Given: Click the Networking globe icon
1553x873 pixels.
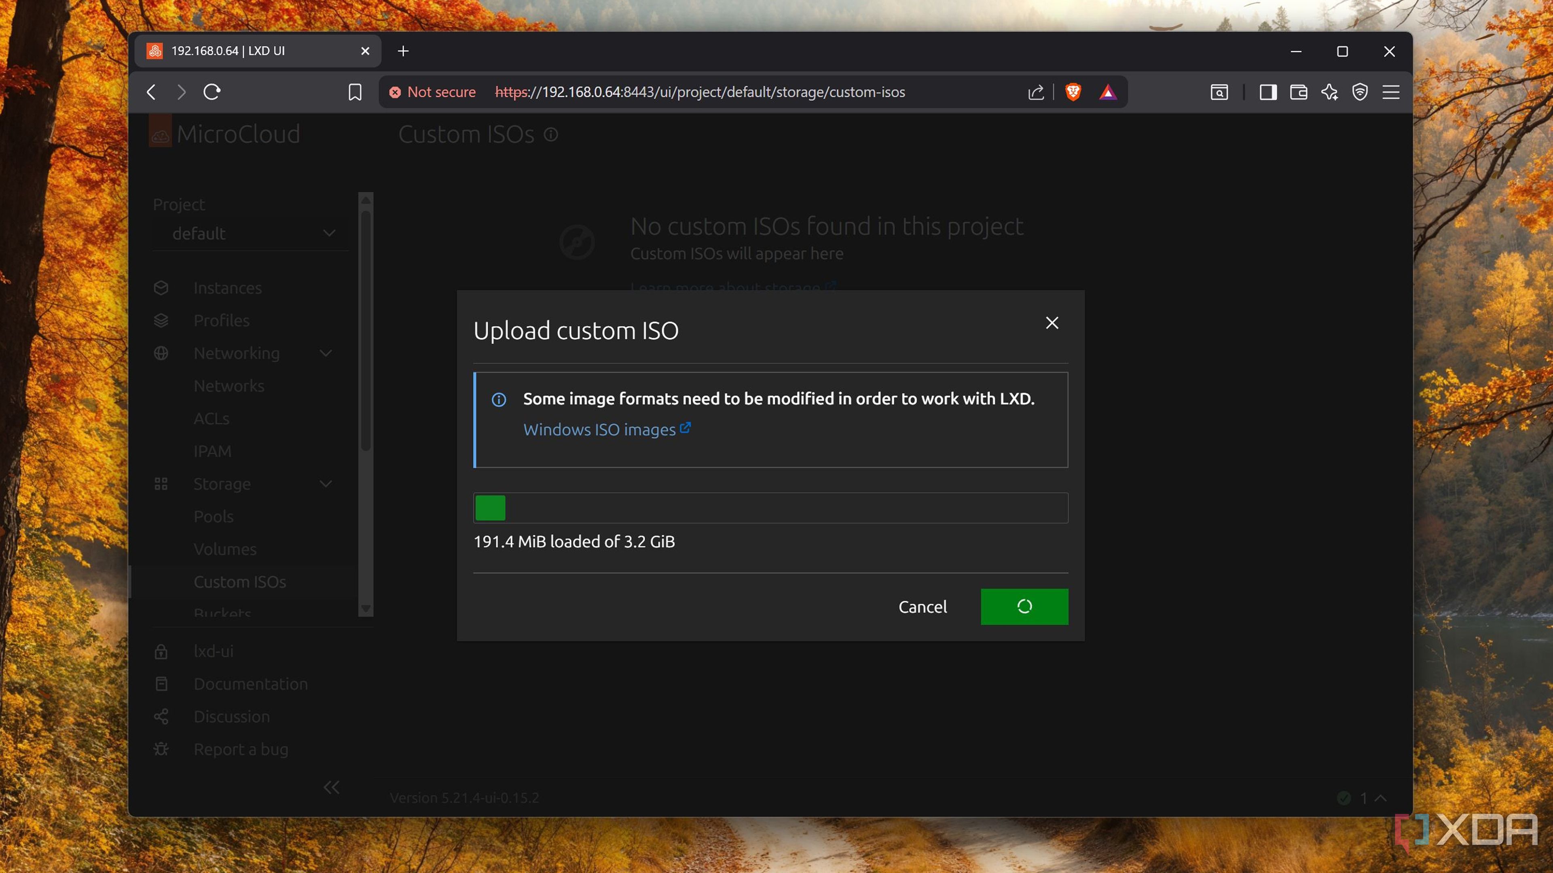Looking at the screenshot, I should click(x=161, y=353).
